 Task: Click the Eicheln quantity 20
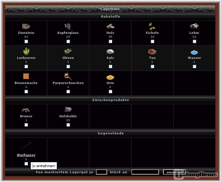[152, 37]
